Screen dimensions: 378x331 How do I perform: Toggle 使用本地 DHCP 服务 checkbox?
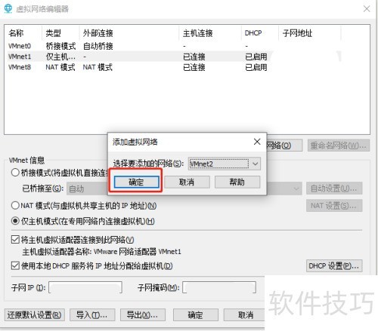coord(15,265)
